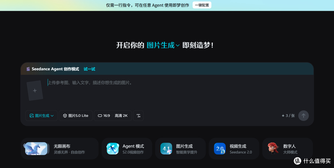Upload a reference image via plus card
334x168 pixels.
tap(35, 91)
